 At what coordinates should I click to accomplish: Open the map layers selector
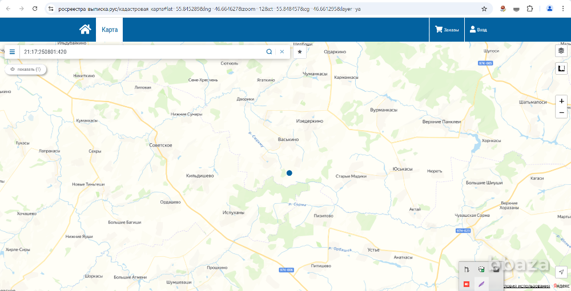pyautogui.click(x=562, y=51)
